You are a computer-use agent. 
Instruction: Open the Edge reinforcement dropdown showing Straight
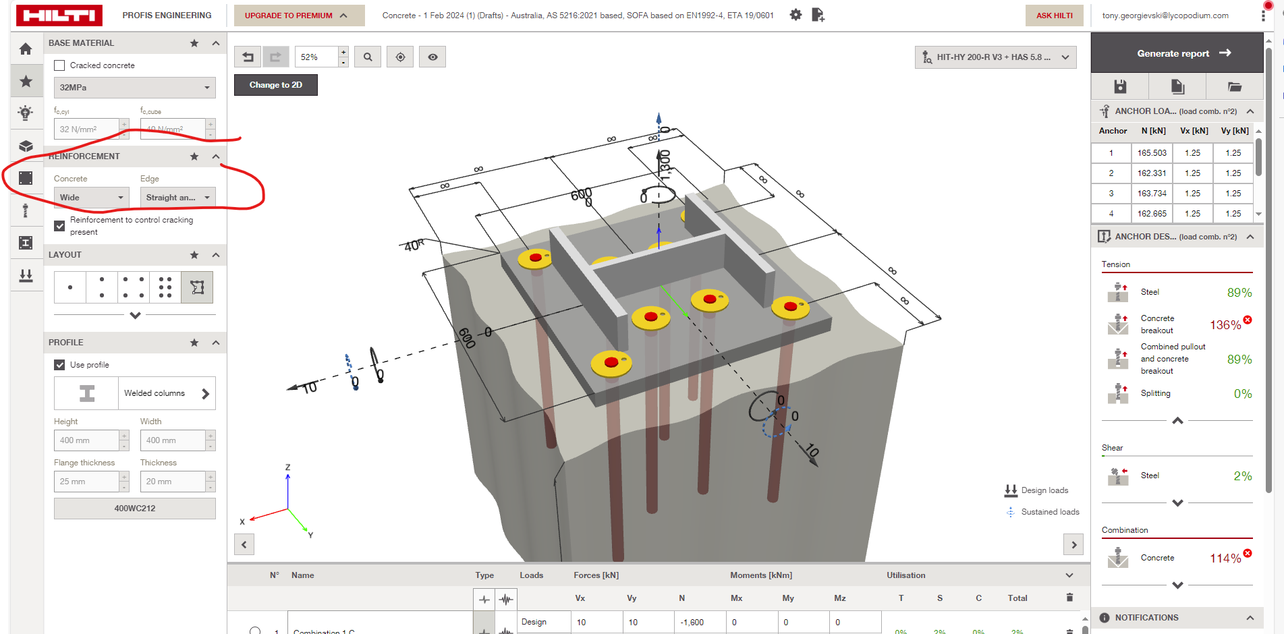(177, 197)
